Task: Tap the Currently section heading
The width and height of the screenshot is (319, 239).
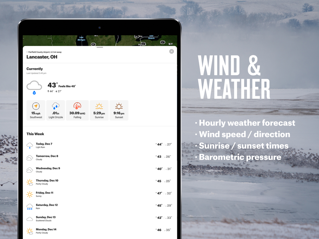Action: point(34,69)
